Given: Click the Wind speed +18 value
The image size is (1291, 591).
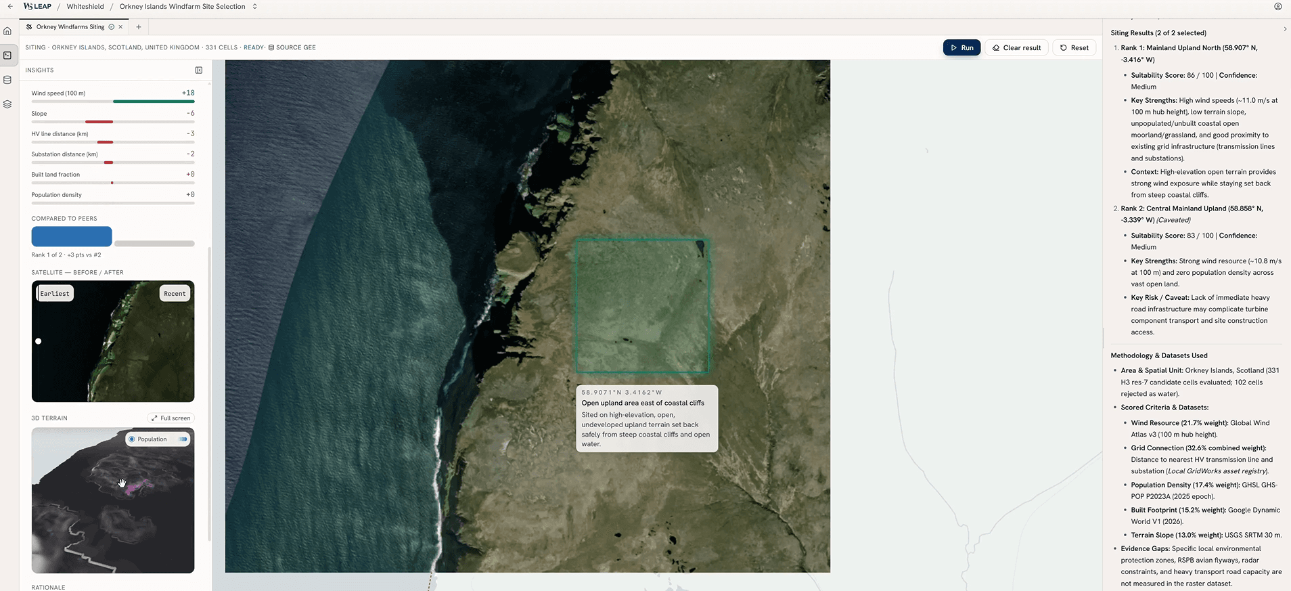Looking at the screenshot, I should tap(188, 93).
